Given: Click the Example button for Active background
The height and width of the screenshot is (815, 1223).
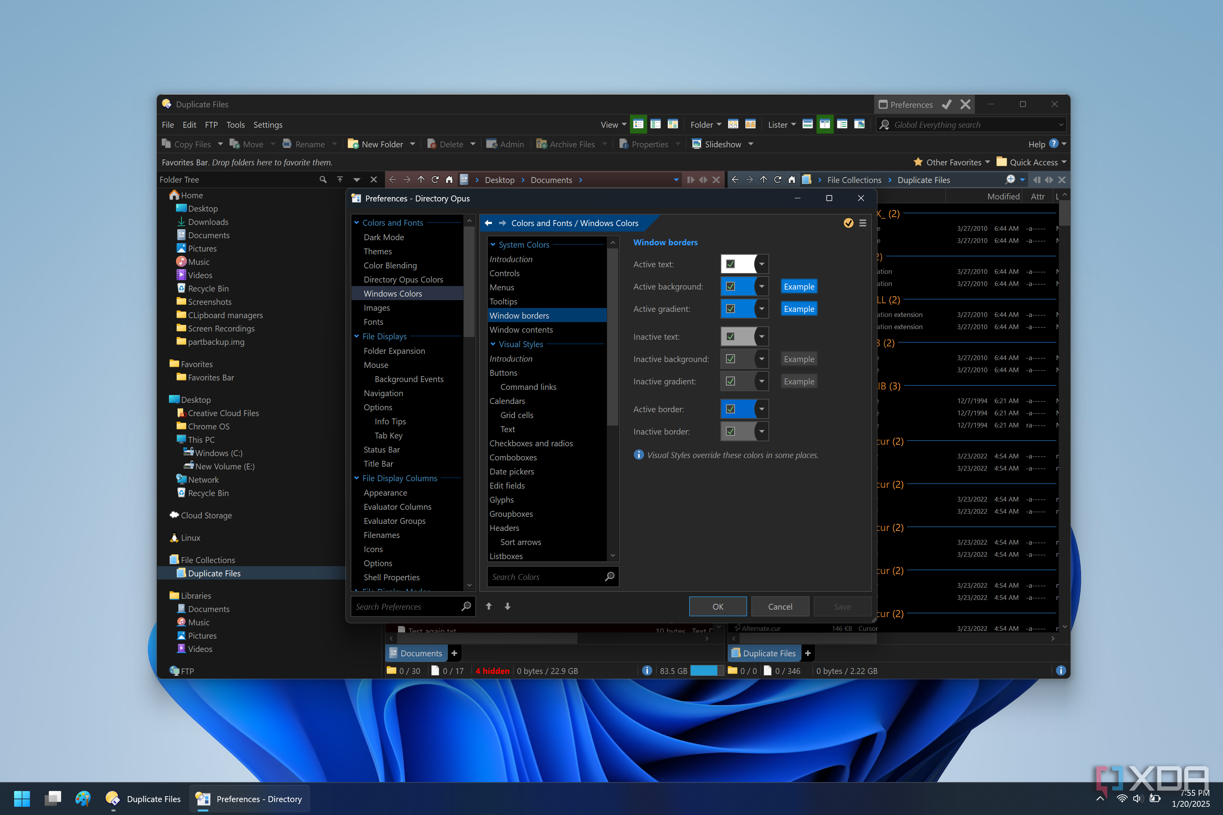Looking at the screenshot, I should click(799, 286).
